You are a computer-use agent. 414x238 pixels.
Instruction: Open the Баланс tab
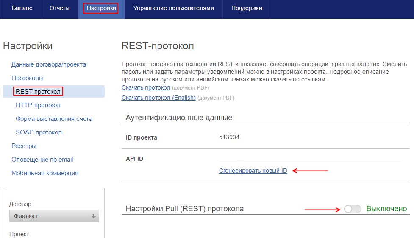click(22, 8)
